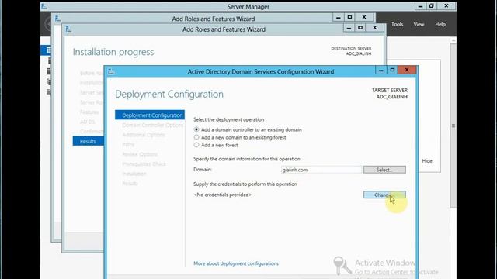
Task: Close the rear Add Roles and Features Wizard
Action: point(364,17)
